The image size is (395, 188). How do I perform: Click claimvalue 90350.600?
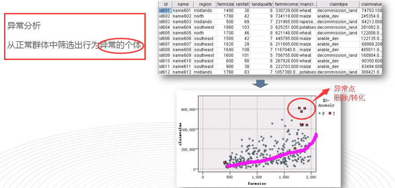point(371,61)
